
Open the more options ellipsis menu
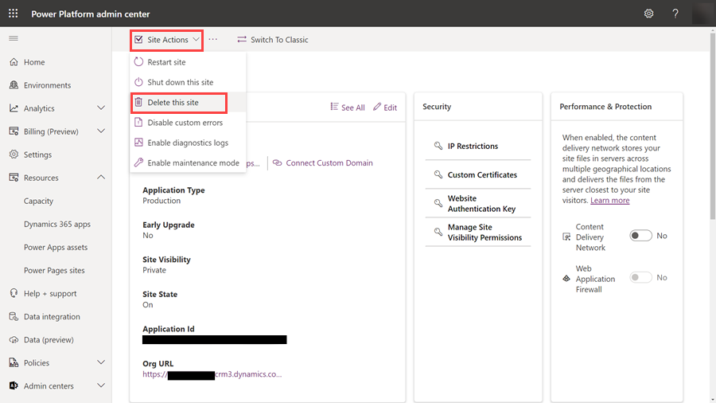(212, 40)
